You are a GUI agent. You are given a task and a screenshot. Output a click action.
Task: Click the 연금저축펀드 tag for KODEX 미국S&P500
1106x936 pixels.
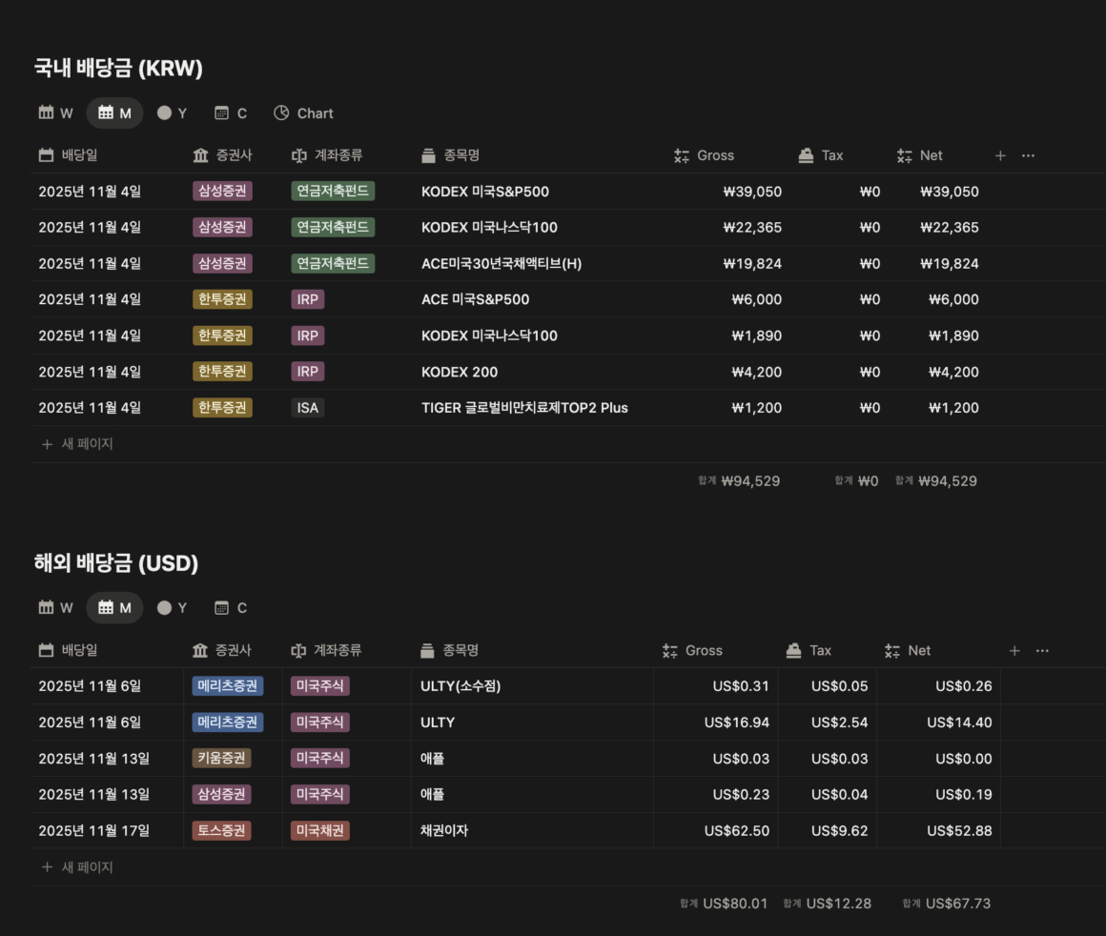[333, 192]
